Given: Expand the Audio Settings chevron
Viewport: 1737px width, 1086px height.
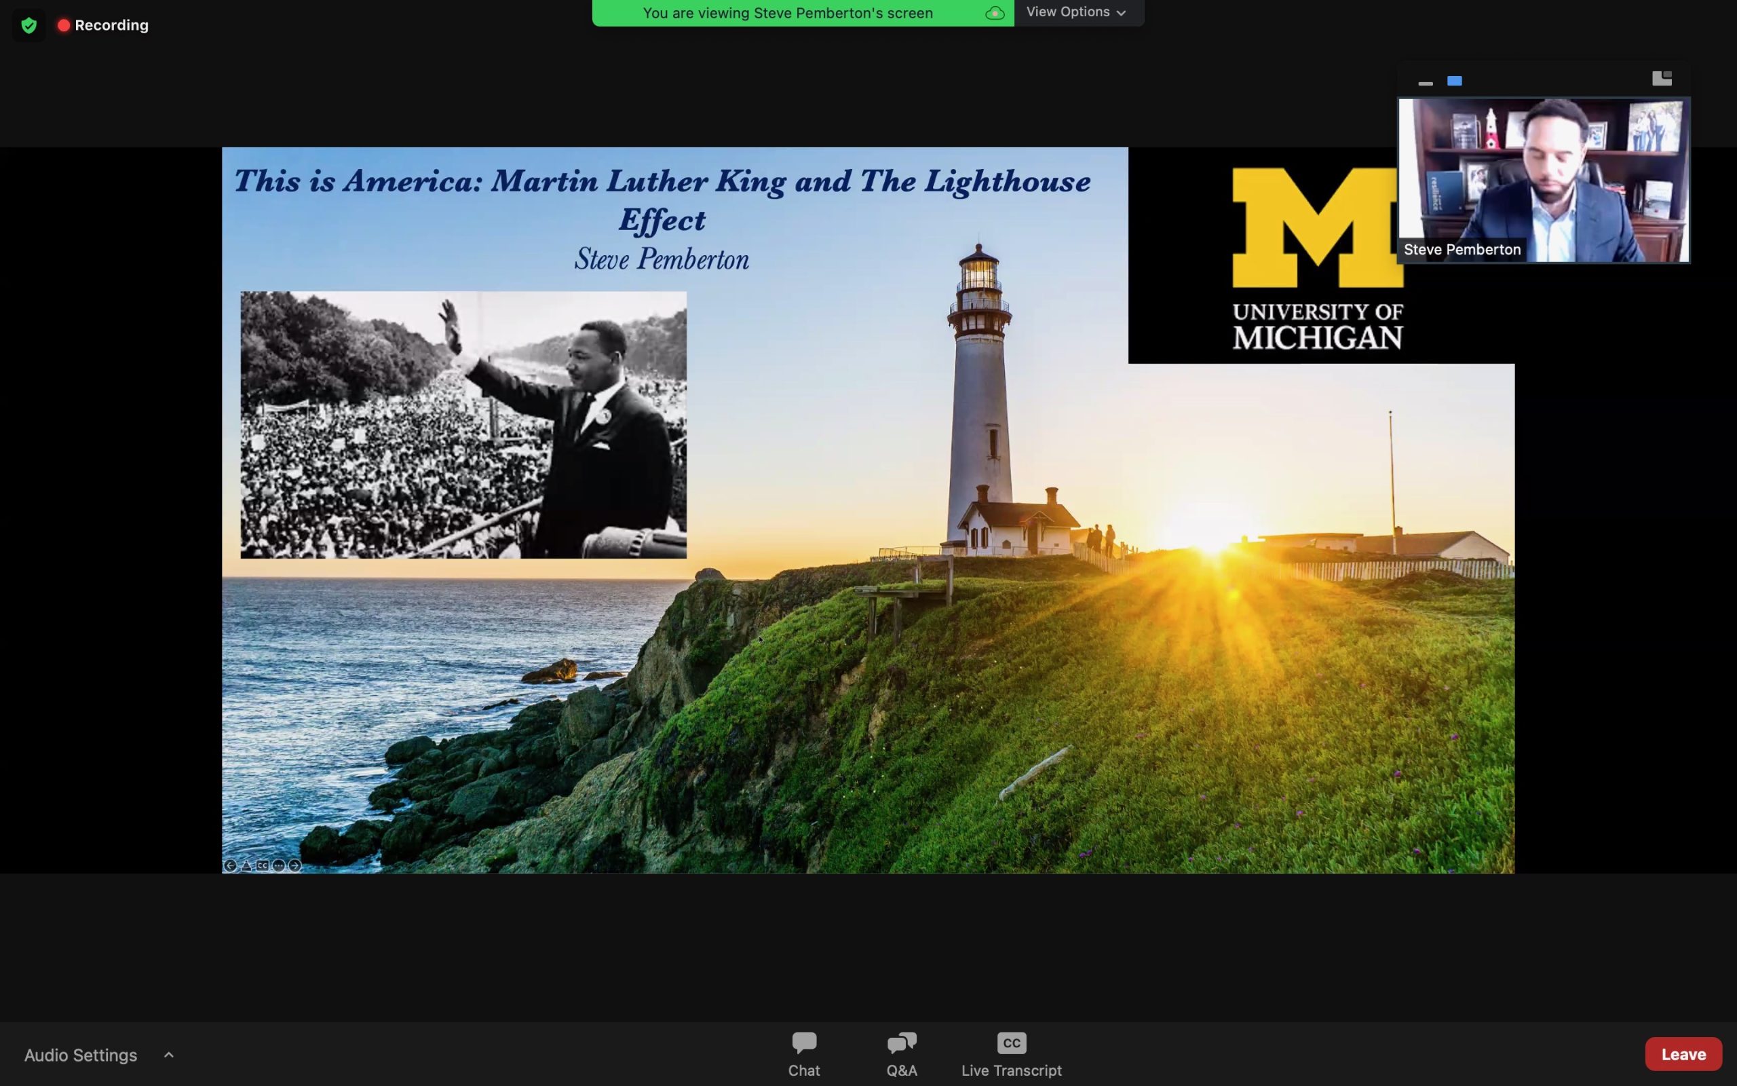Looking at the screenshot, I should click(x=170, y=1053).
